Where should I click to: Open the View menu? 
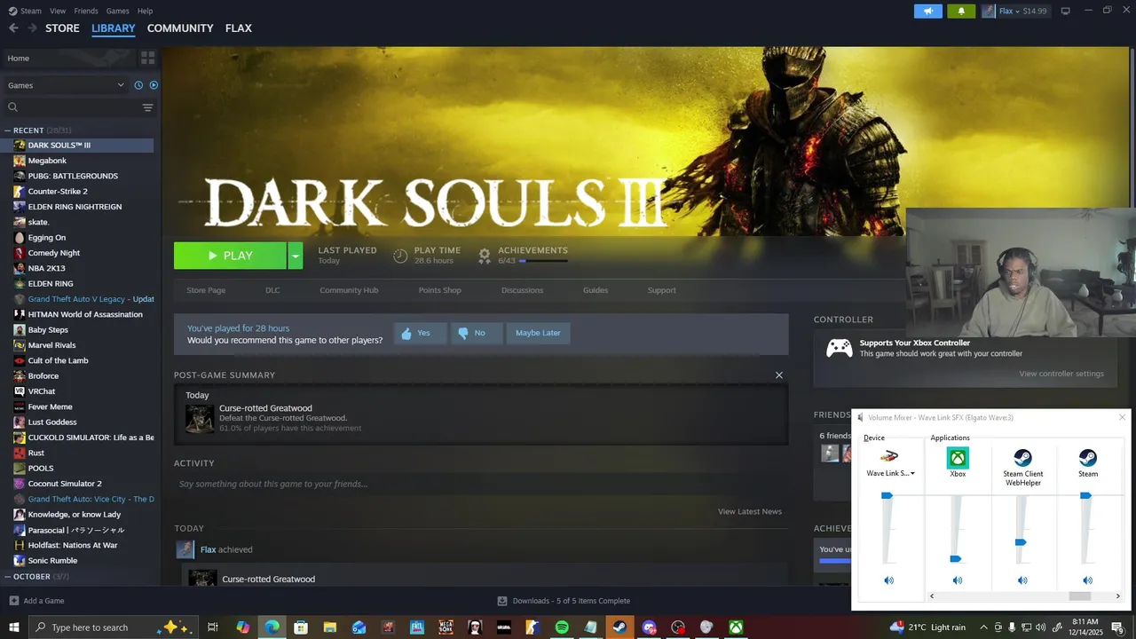click(x=58, y=11)
